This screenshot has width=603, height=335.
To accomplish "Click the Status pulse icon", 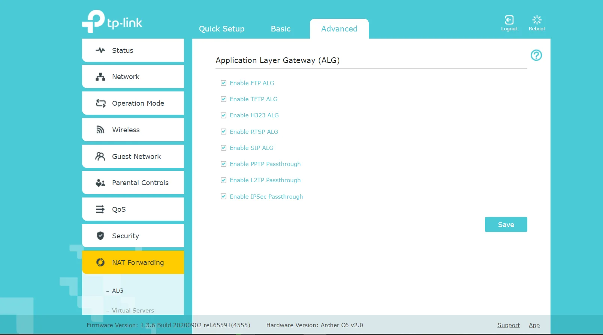I will click(x=100, y=50).
